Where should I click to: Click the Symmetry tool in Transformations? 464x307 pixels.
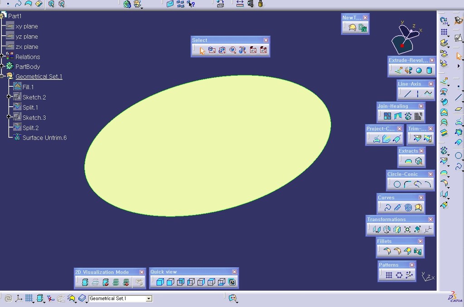[397, 229]
